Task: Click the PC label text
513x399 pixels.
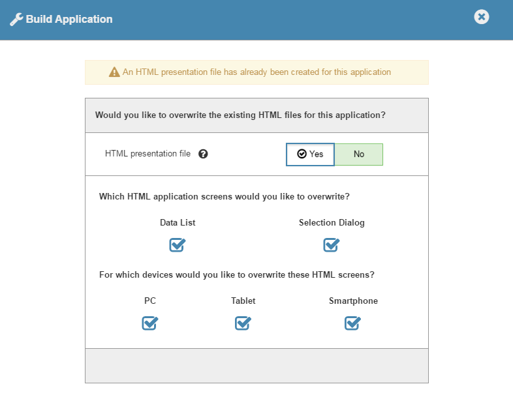Action: [x=150, y=301]
